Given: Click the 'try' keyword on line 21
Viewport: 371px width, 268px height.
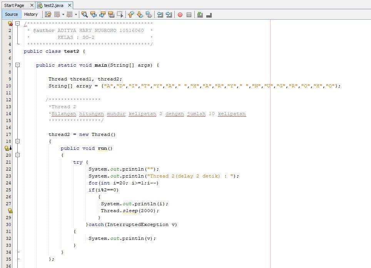Looking at the screenshot, I should 78,162.
